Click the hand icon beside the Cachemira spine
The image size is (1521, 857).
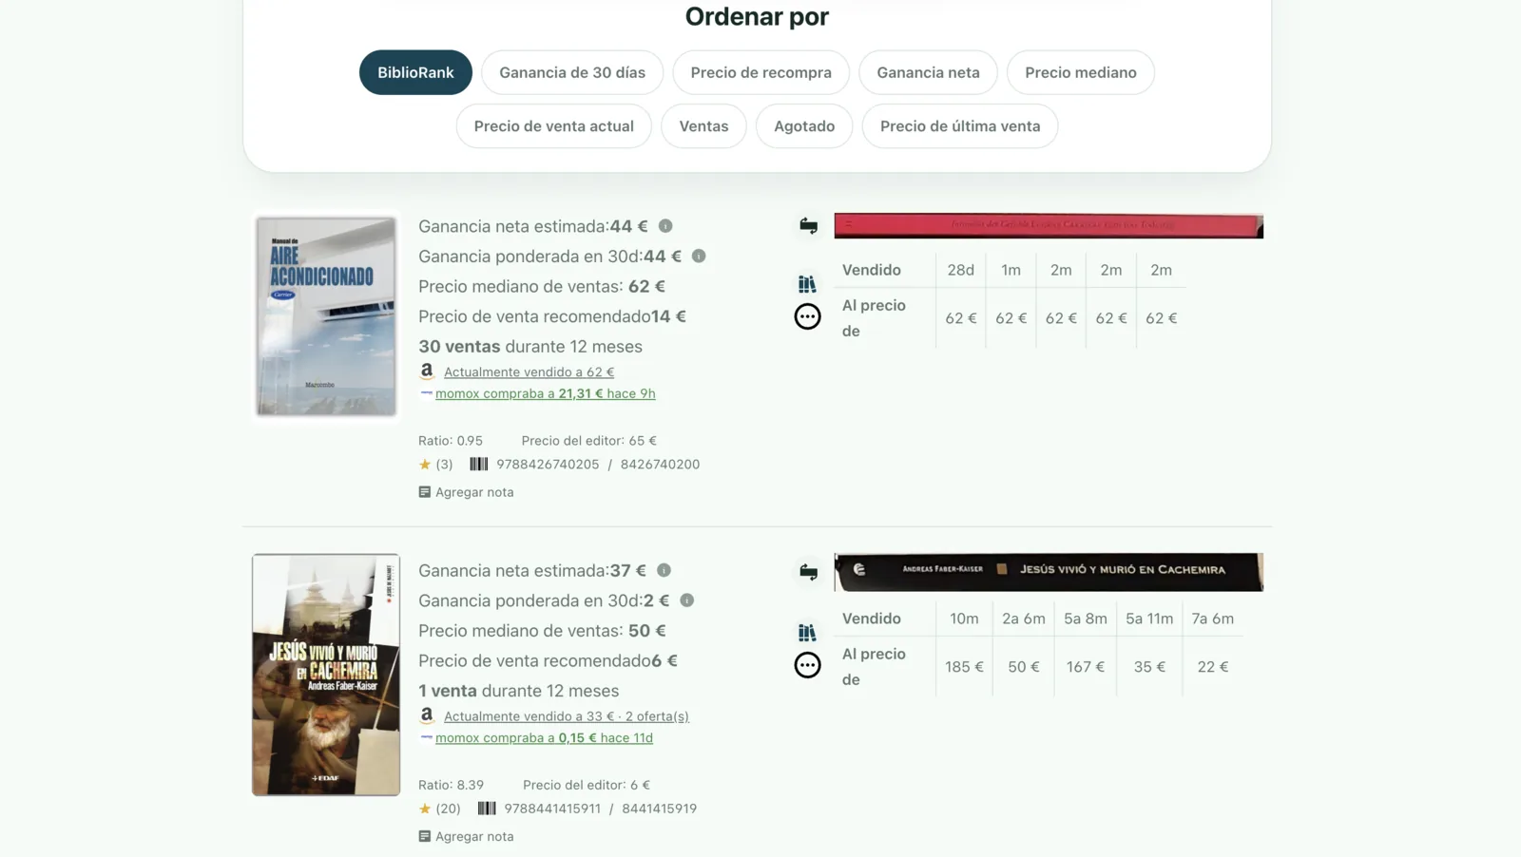(x=808, y=571)
